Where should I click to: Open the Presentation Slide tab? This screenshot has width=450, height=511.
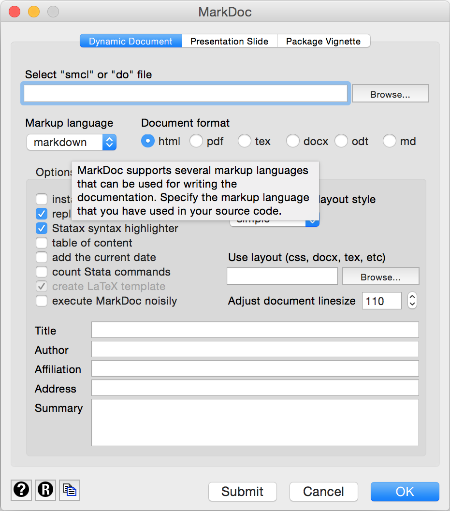[230, 41]
